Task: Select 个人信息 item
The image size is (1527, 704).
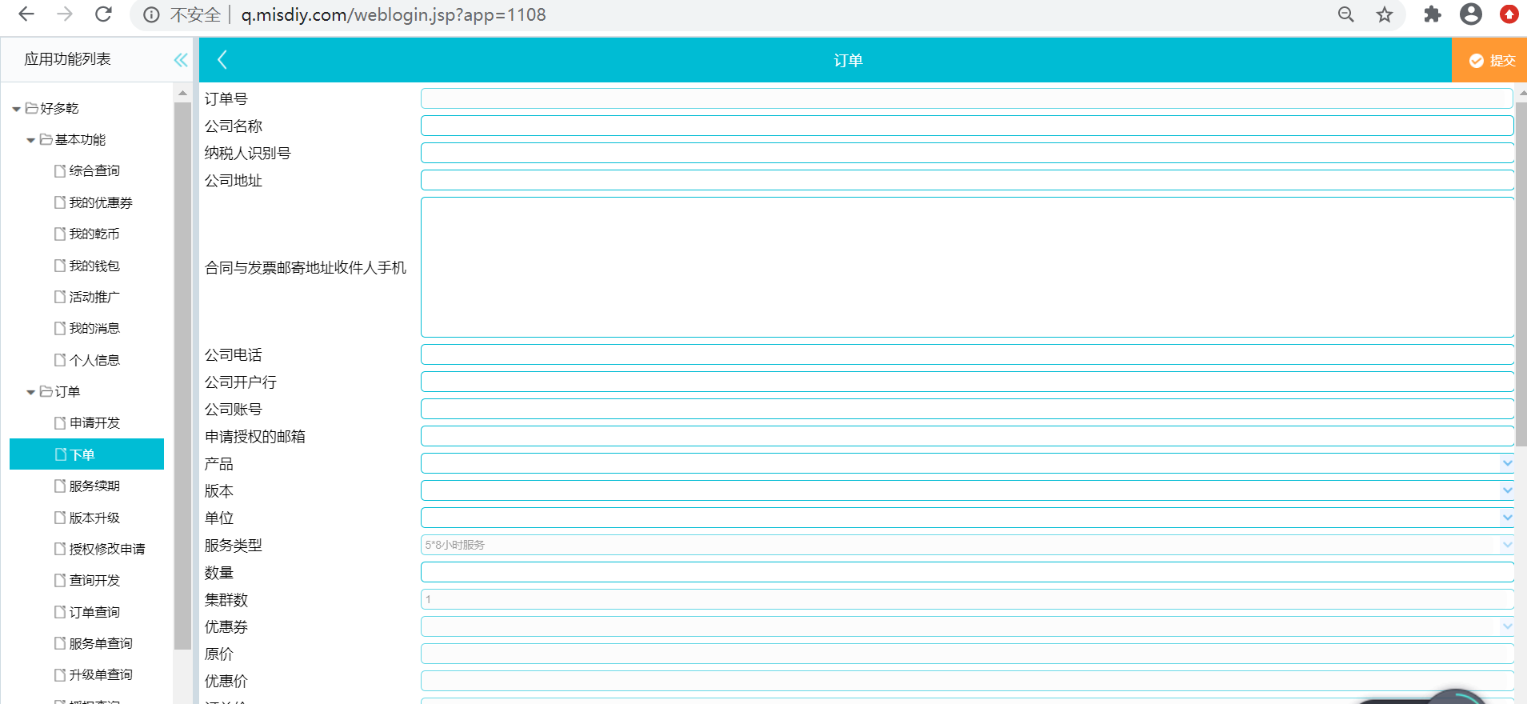Action: (x=87, y=361)
